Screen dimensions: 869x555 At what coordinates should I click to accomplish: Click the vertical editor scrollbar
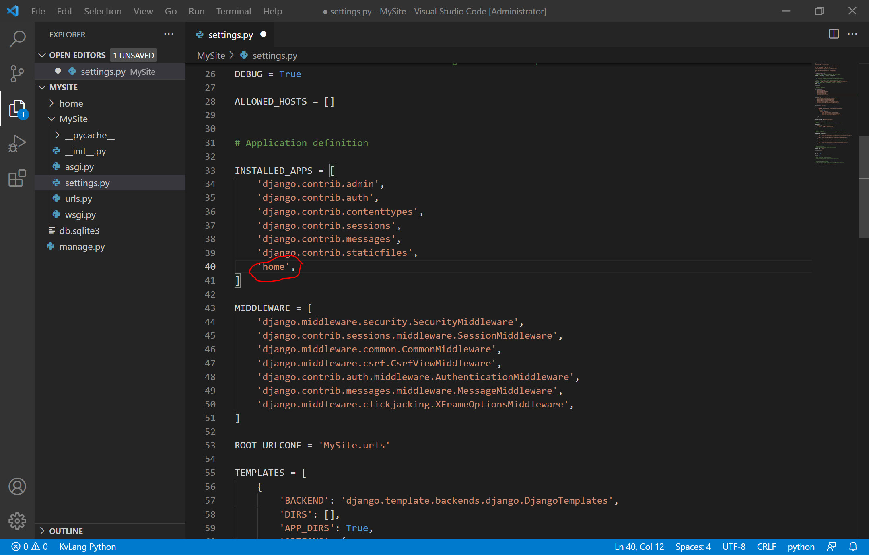click(864, 187)
